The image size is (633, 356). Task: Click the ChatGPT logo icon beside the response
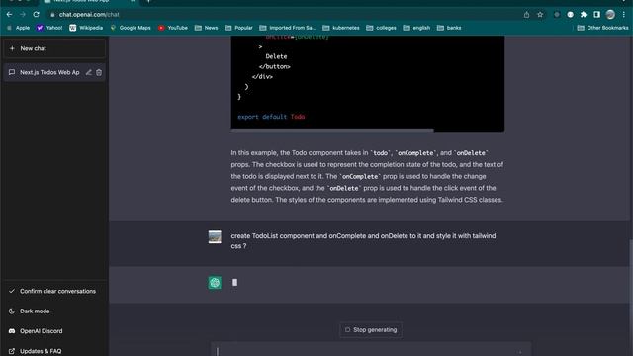click(x=215, y=283)
